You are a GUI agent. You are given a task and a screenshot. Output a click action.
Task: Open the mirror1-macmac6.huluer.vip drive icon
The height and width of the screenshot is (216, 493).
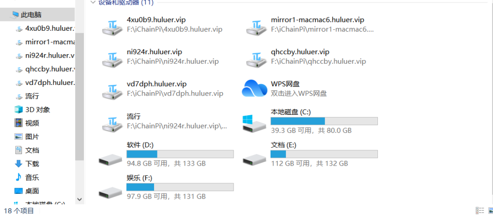(257, 27)
